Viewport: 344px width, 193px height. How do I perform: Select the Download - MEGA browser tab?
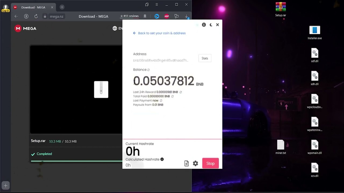(33, 7)
